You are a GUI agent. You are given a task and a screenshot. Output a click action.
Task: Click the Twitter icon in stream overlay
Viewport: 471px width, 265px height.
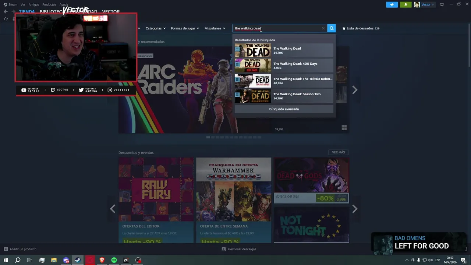pyautogui.click(x=81, y=90)
